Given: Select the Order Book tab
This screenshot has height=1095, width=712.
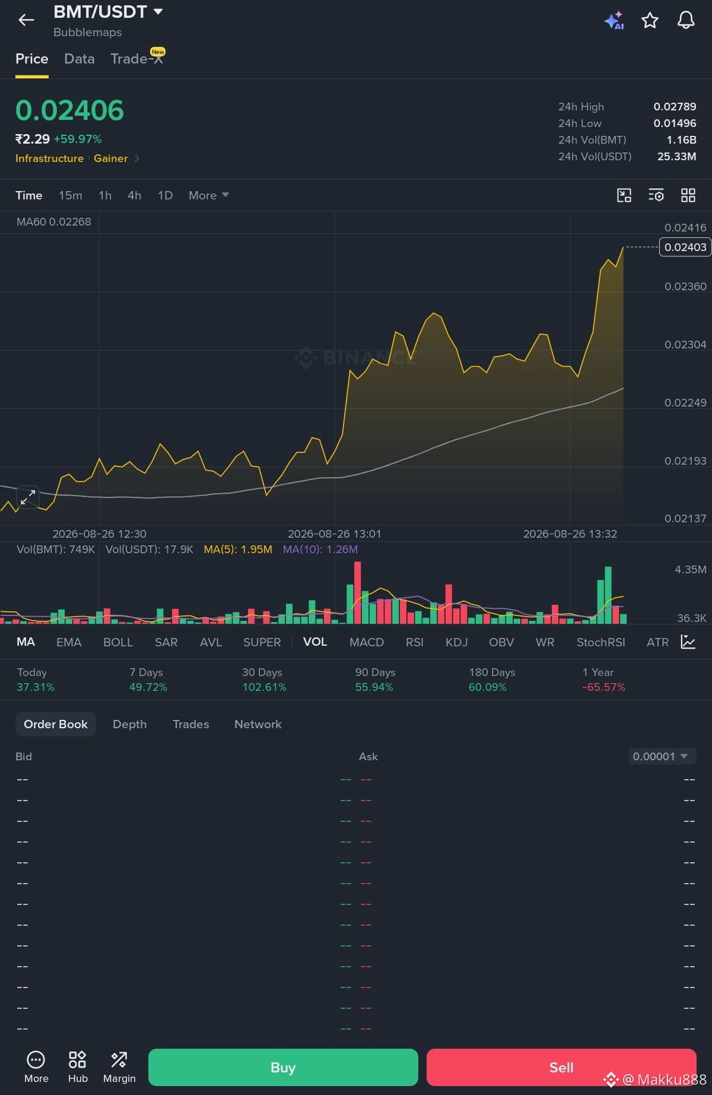Looking at the screenshot, I should click(56, 724).
